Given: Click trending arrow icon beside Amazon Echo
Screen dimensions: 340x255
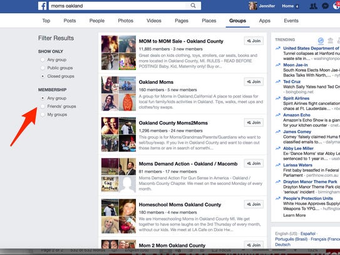Looking at the screenshot, I should (278, 115).
